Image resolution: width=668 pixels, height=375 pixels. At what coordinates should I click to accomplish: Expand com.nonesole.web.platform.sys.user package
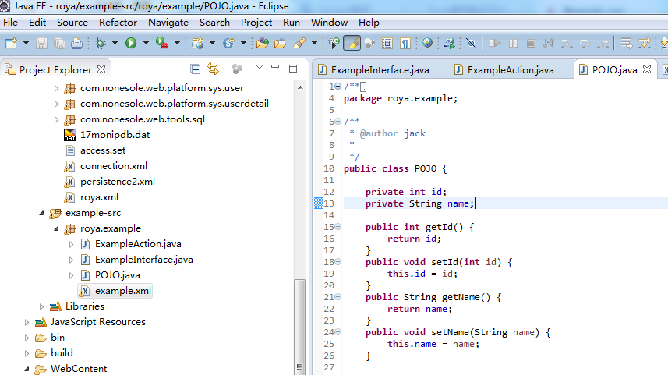tap(56, 88)
